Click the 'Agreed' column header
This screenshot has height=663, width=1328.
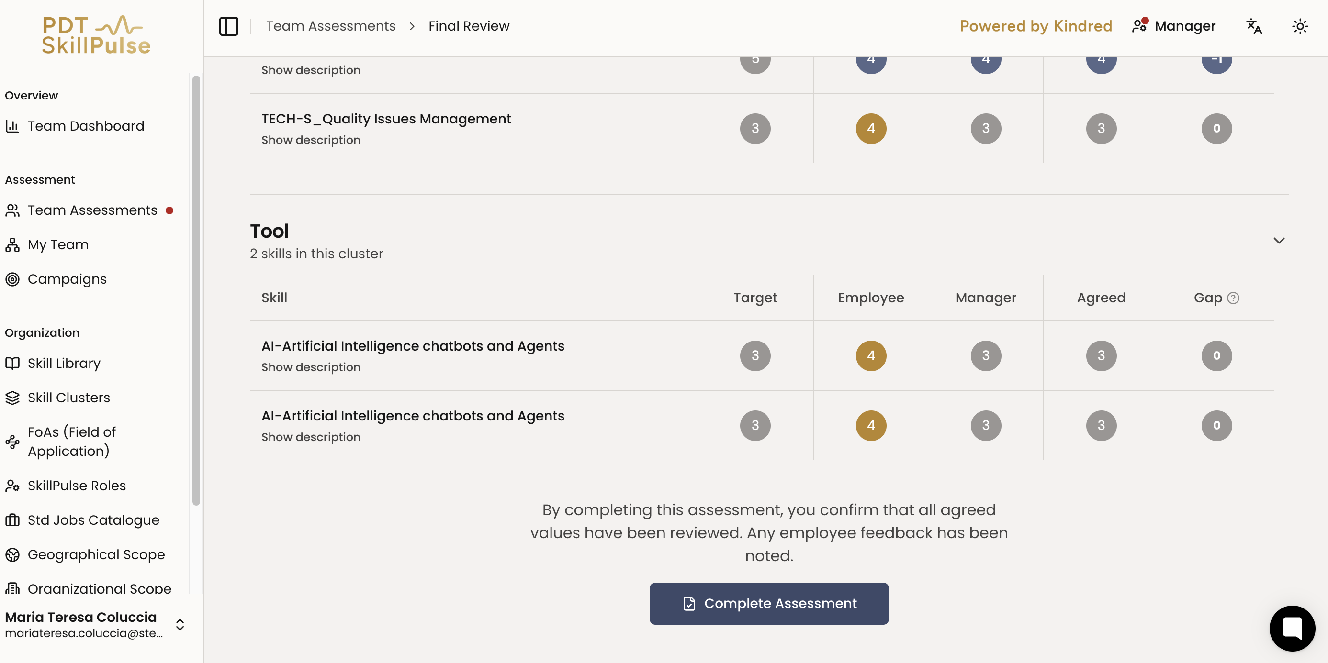[1101, 298]
